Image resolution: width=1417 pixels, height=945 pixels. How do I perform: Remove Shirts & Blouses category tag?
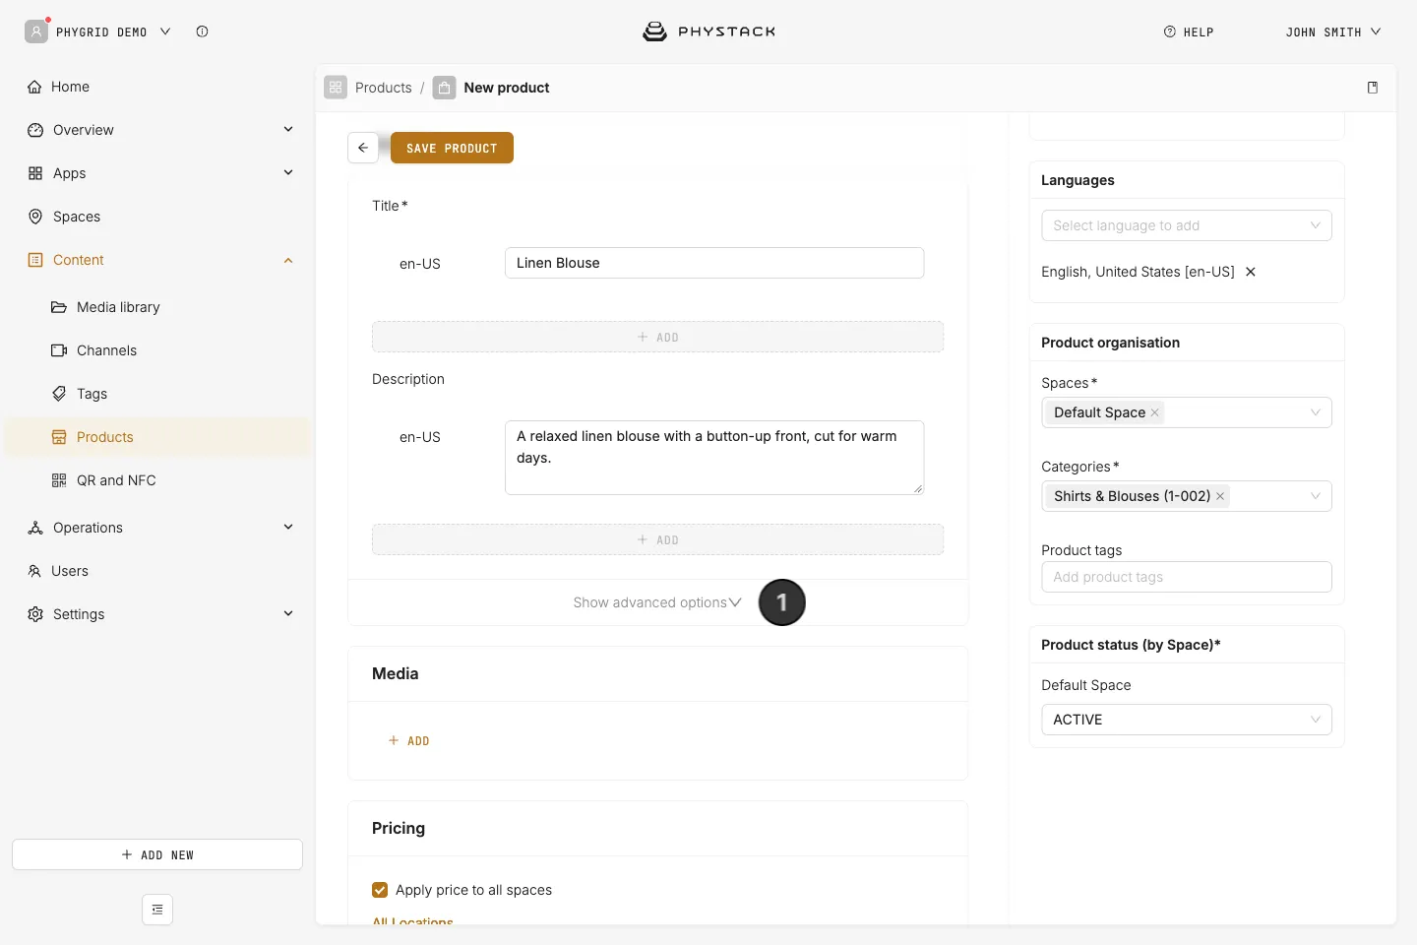pyautogui.click(x=1220, y=496)
